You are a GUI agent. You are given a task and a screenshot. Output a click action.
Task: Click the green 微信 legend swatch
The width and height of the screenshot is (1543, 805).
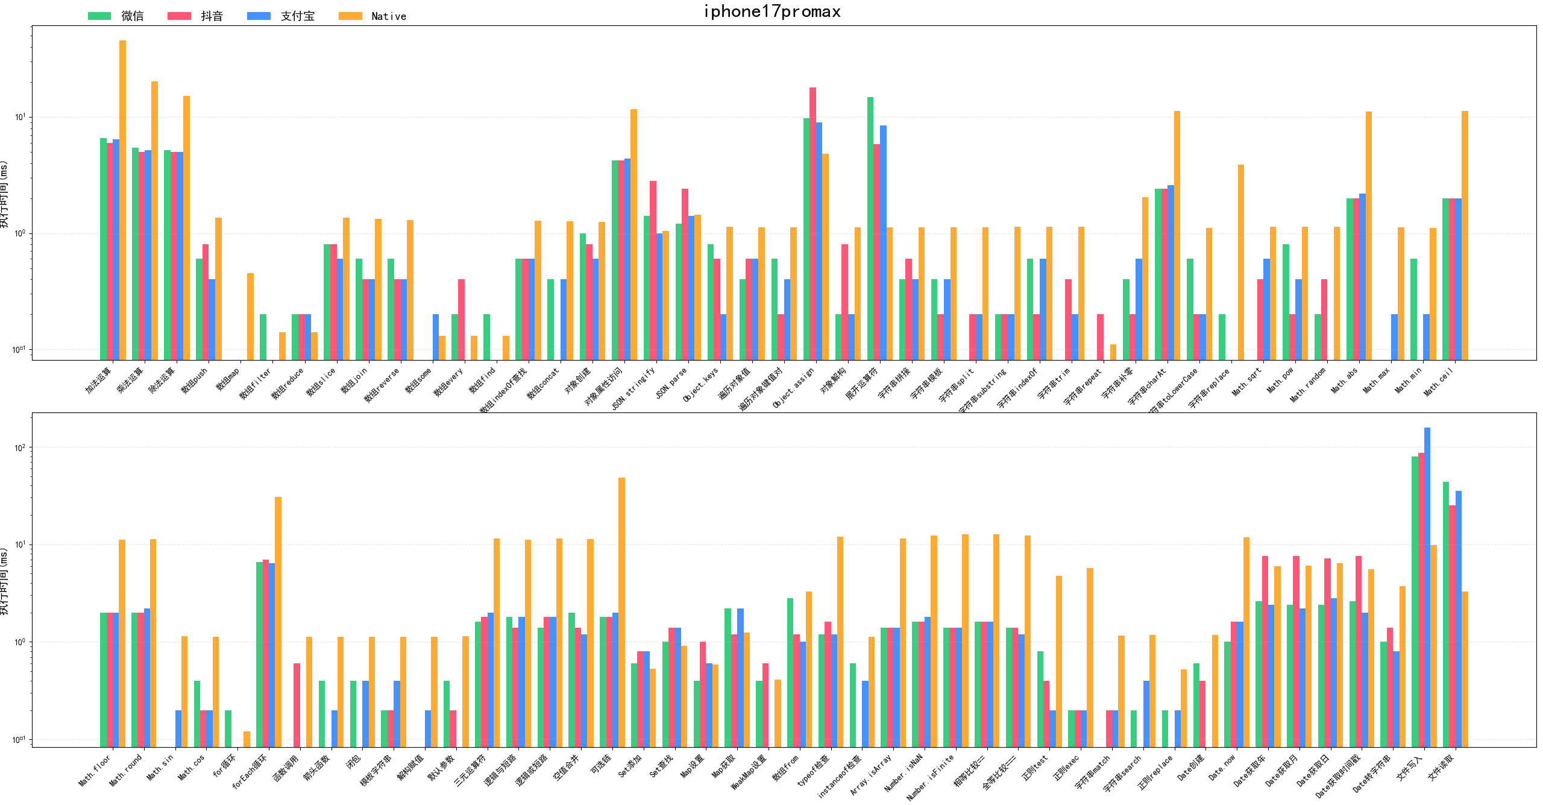[x=99, y=16]
